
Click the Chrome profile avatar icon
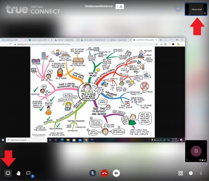[178, 44]
